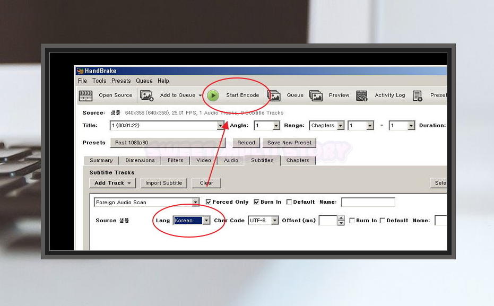Click the green Start Encode play icon
This screenshot has height=306, width=494.
coord(213,95)
